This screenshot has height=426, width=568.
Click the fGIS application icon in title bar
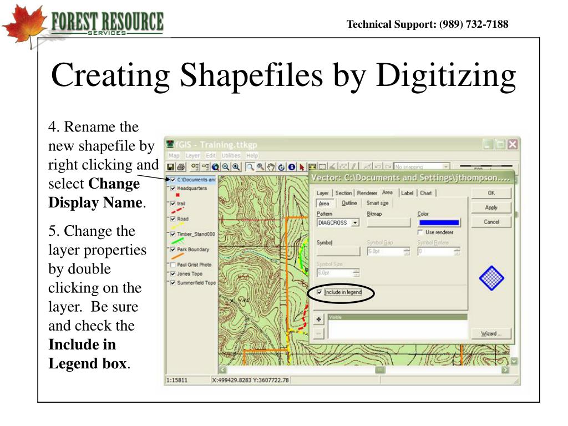170,145
